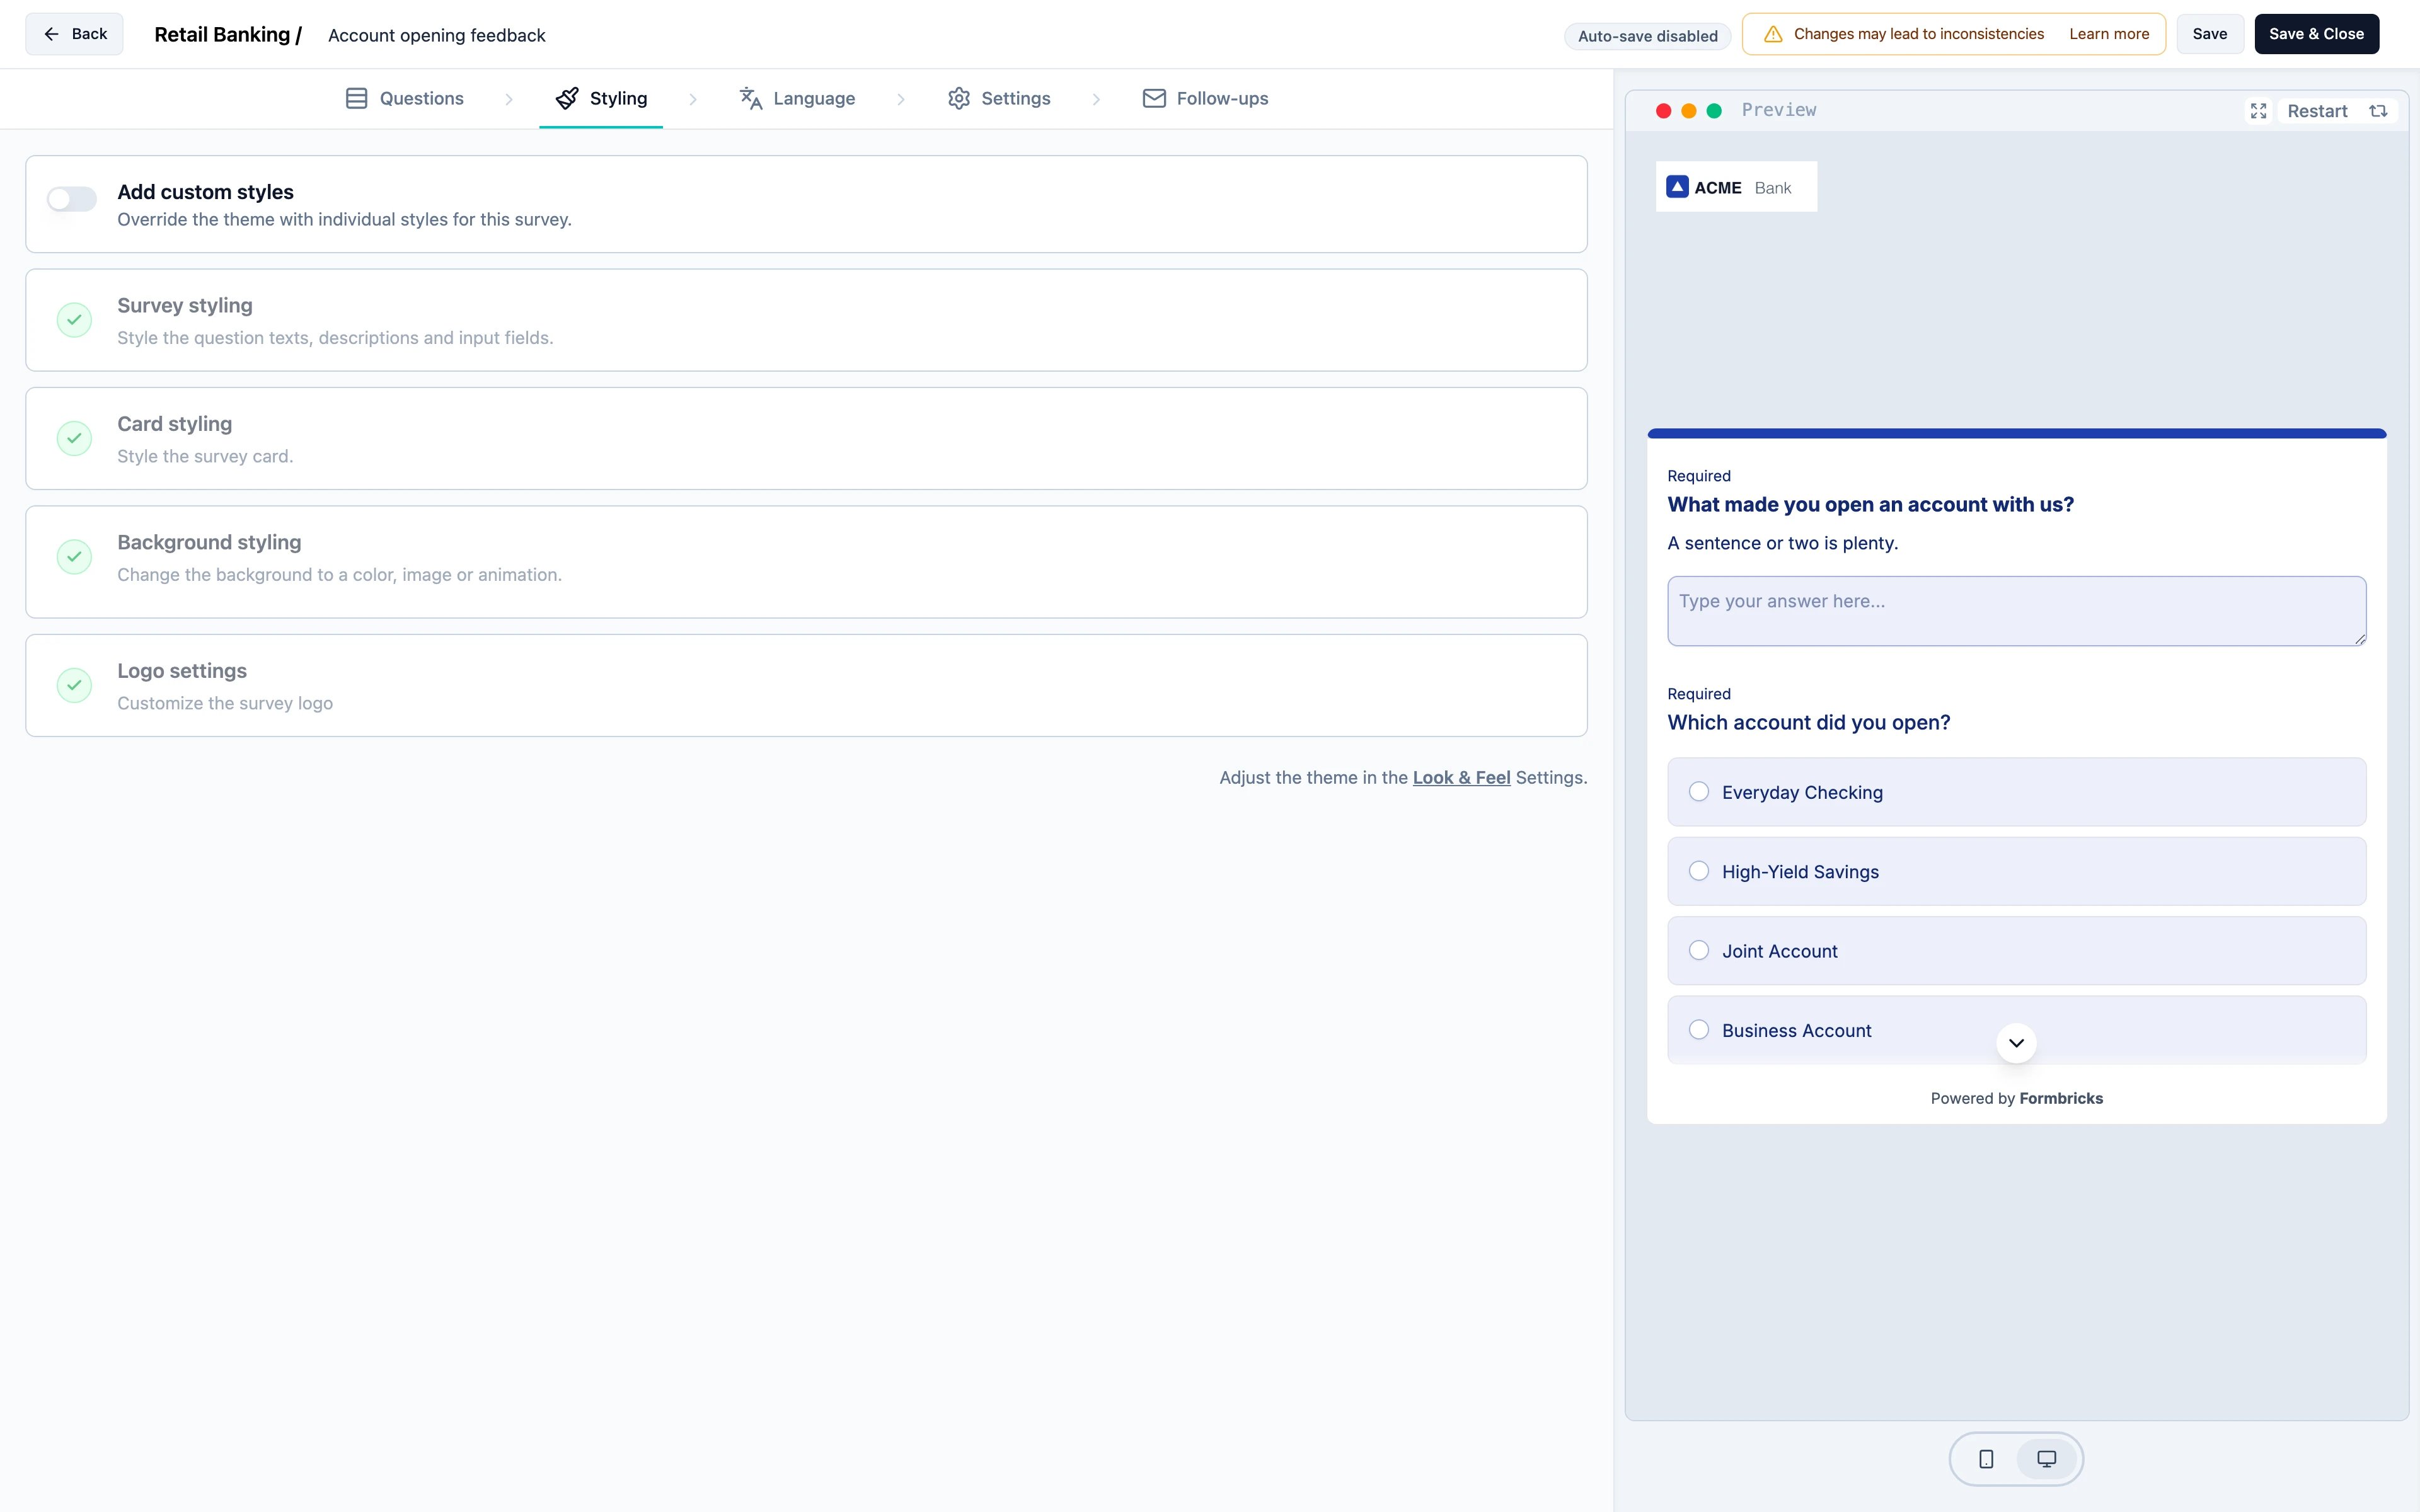The height and width of the screenshot is (1512, 2420).
Task: Click the Logo settings checkmark icon
Action: coord(74,685)
